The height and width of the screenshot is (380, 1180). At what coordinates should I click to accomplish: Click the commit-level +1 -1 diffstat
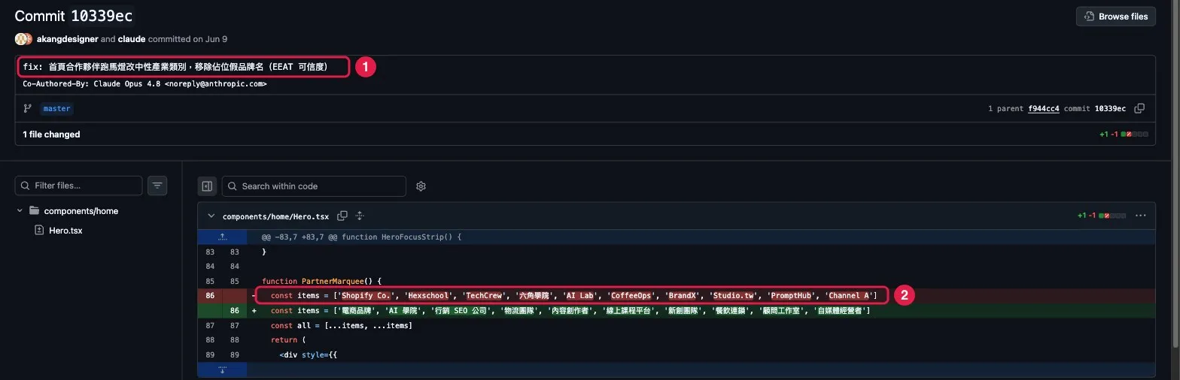(1124, 134)
